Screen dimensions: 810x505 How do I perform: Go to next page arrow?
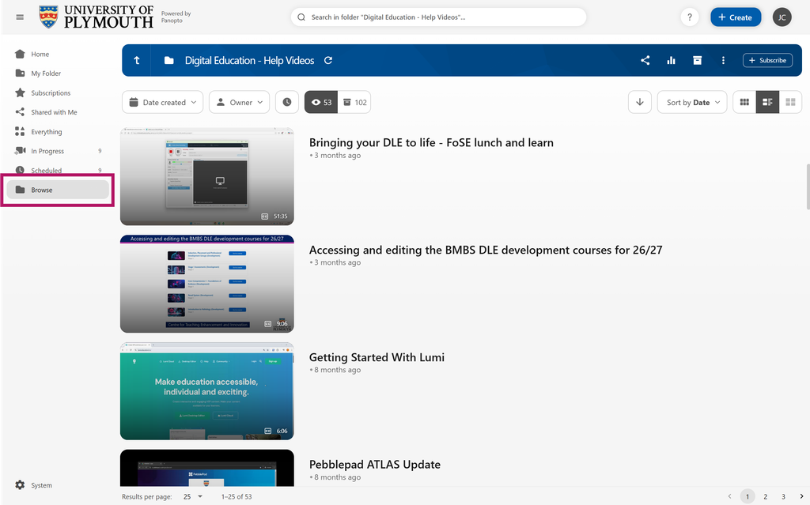coord(802,496)
